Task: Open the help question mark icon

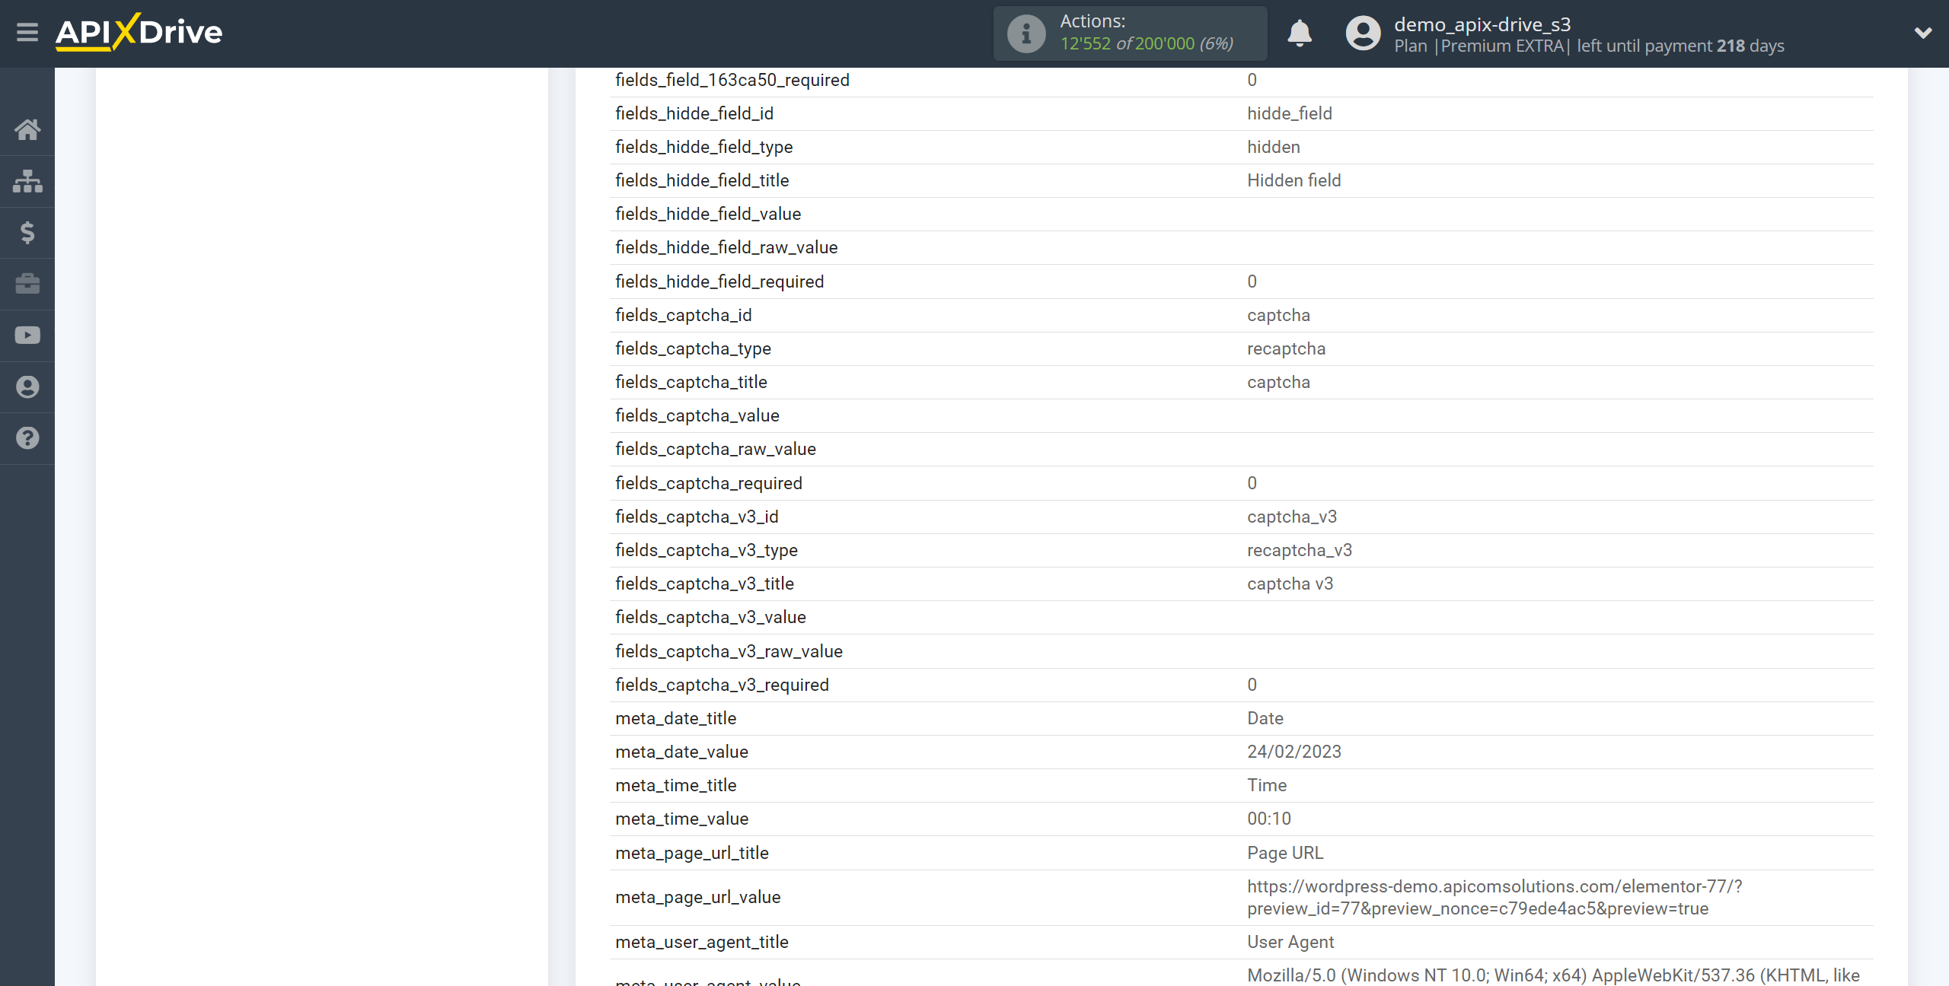Action: (x=27, y=438)
